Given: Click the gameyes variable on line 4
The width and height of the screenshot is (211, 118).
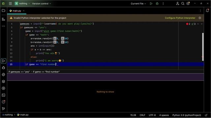Looking at the screenshot, I should tap(25, 24).
